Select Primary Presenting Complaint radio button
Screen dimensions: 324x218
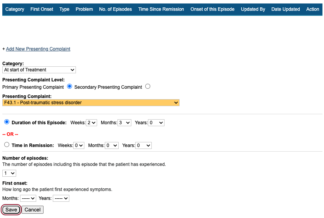coord(69,86)
